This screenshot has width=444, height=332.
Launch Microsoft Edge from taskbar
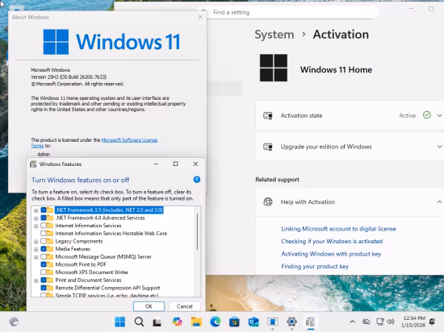[x=216, y=322]
